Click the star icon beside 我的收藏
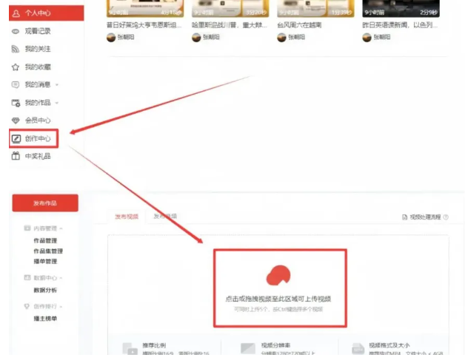This screenshot has width=465, height=363. [16, 67]
